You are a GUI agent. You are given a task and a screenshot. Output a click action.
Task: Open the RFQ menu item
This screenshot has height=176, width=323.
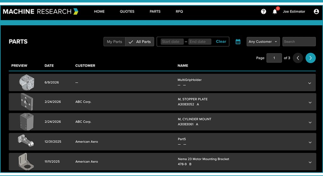(x=179, y=12)
